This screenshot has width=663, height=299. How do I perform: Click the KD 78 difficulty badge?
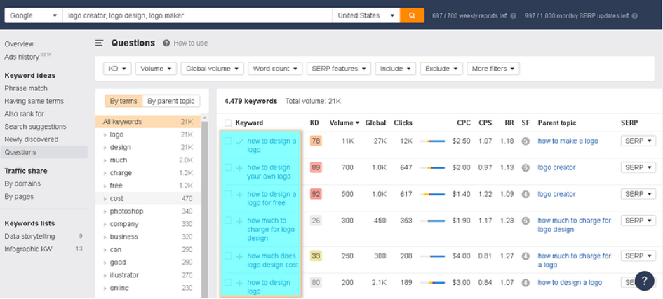tap(316, 141)
